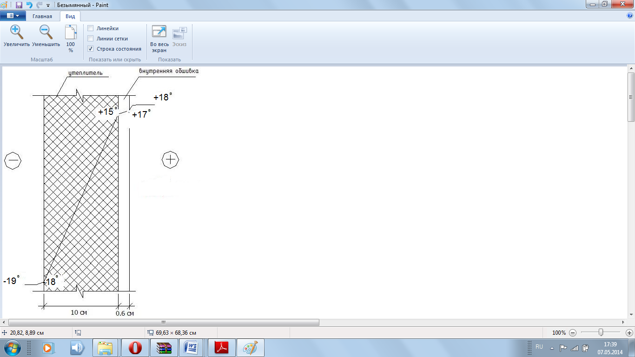Open Windows Explorer folder icon in the taskbar
635x357 pixels.
tap(106, 348)
